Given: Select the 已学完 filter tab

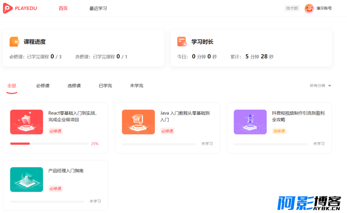Looking at the screenshot, I should 105,86.
